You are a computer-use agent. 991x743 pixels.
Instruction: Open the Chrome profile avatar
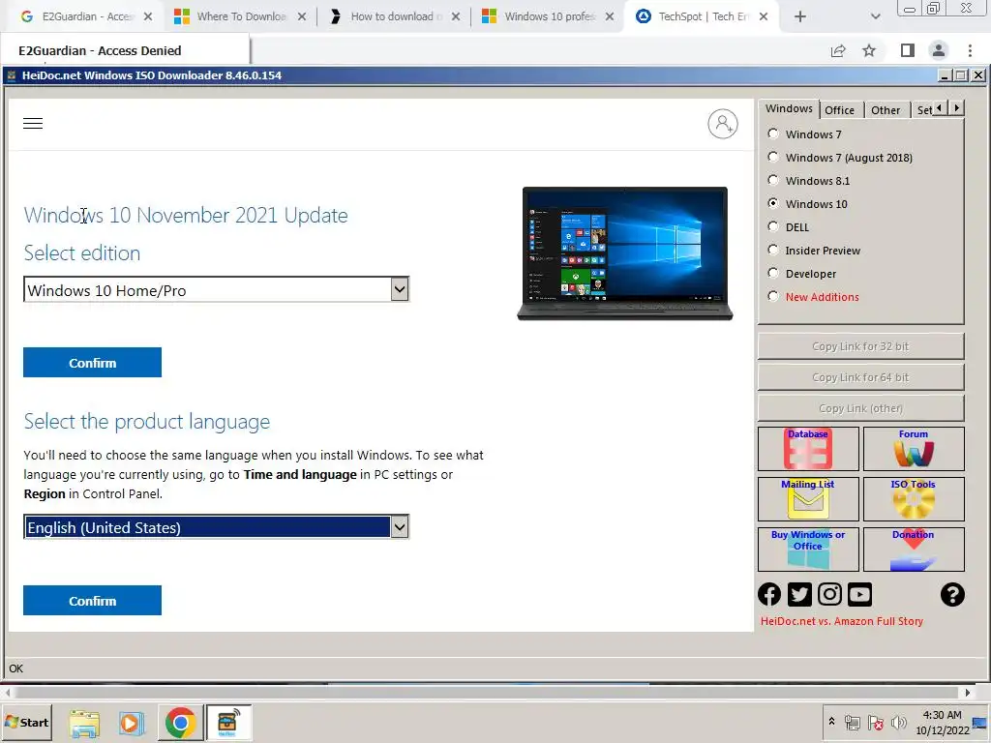pyautogui.click(x=939, y=50)
